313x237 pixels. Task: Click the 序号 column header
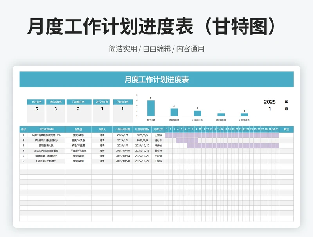23,129
